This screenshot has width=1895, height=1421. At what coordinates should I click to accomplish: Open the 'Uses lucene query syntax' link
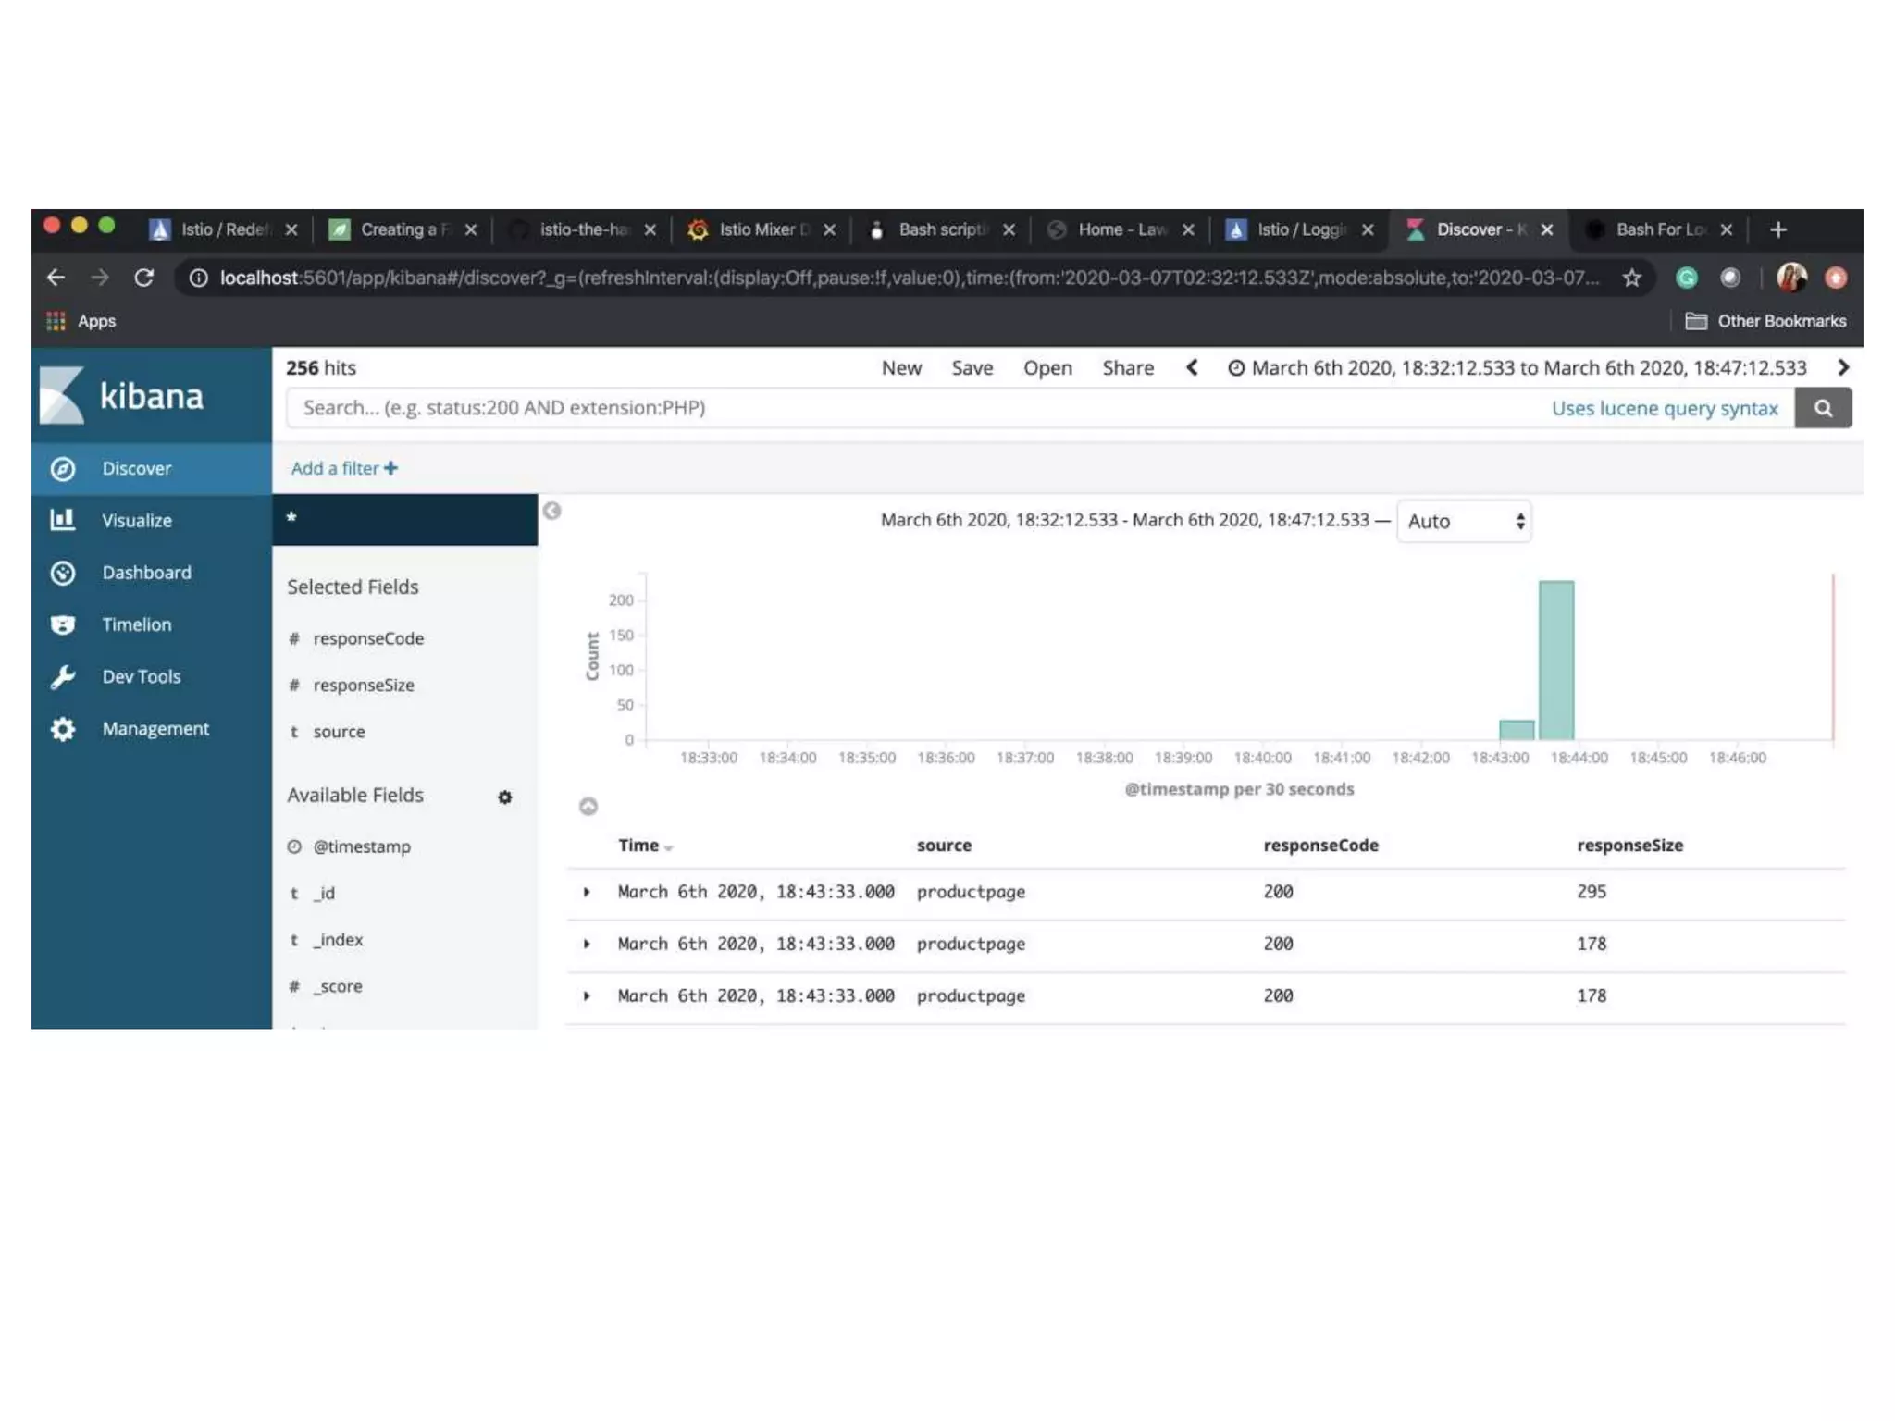pos(1664,408)
